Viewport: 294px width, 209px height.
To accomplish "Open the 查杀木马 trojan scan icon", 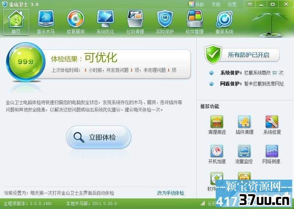I will pos(46,19).
